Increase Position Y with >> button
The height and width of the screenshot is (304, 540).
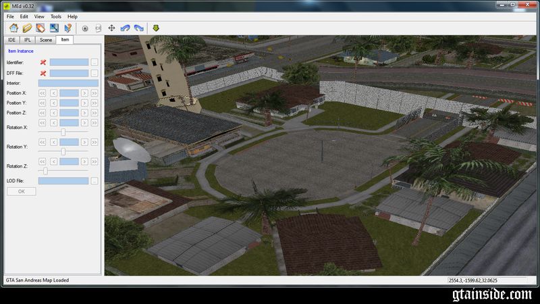(x=94, y=103)
